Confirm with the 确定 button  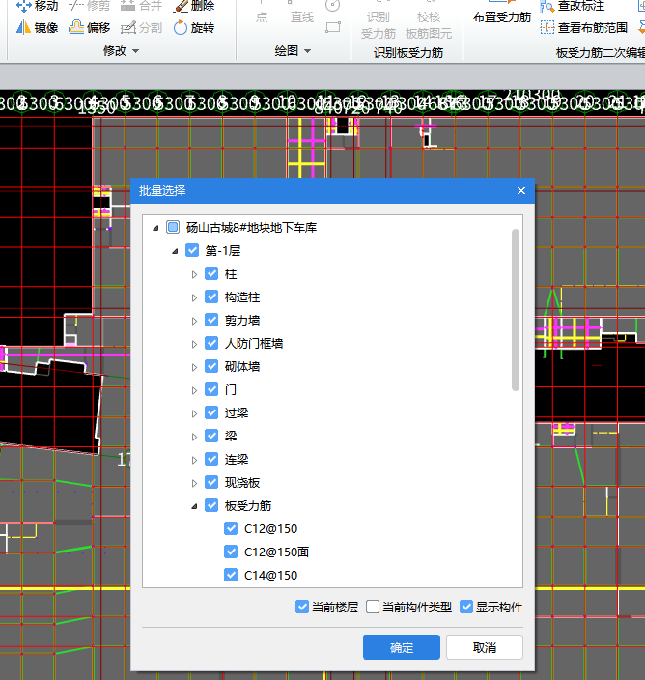(x=402, y=647)
